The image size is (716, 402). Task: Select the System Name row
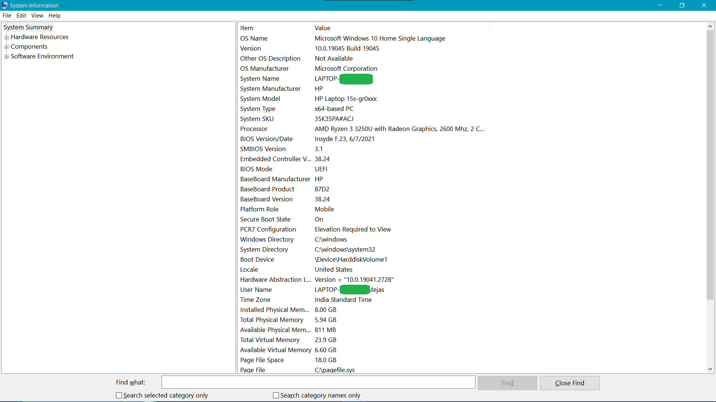[x=364, y=79]
